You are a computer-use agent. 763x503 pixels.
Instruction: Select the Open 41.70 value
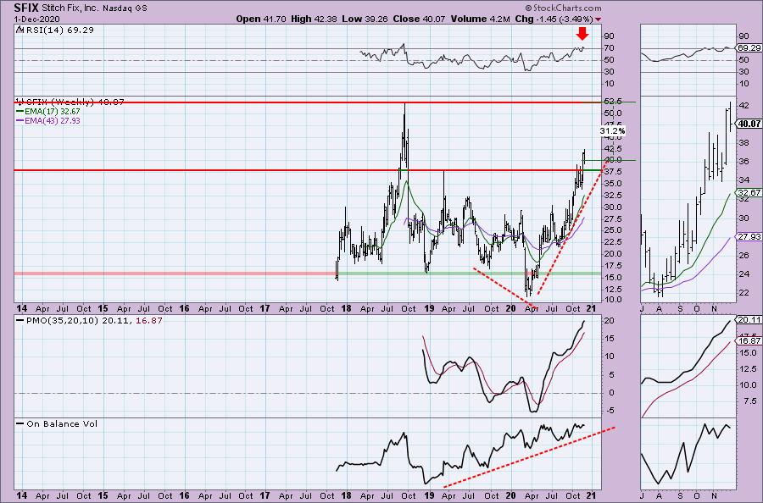click(x=261, y=19)
